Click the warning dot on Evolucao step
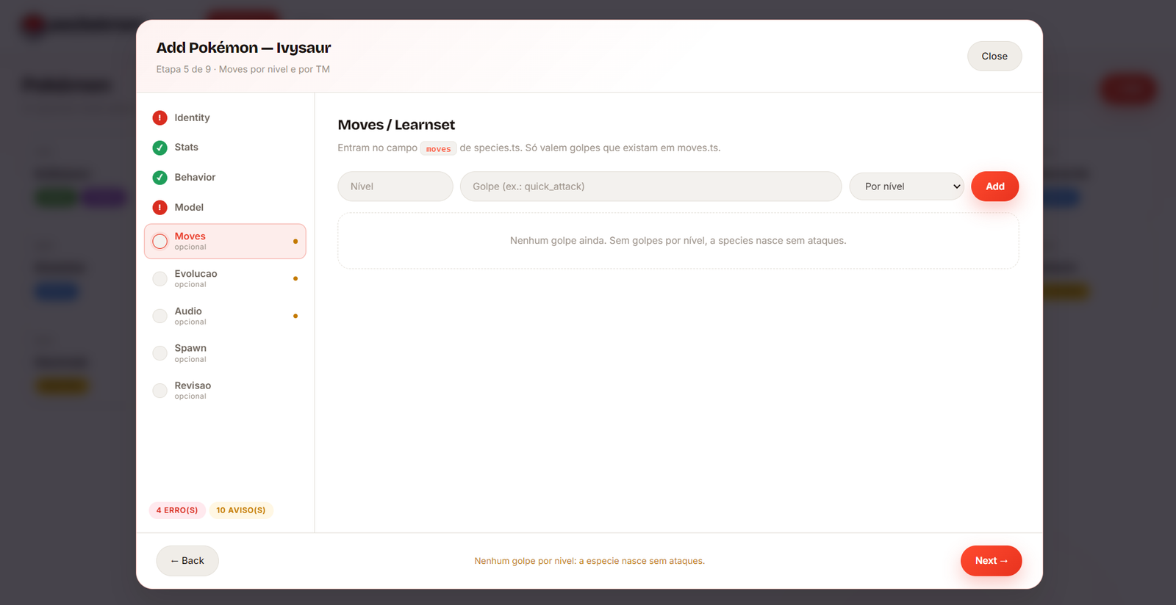 [x=295, y=279]
